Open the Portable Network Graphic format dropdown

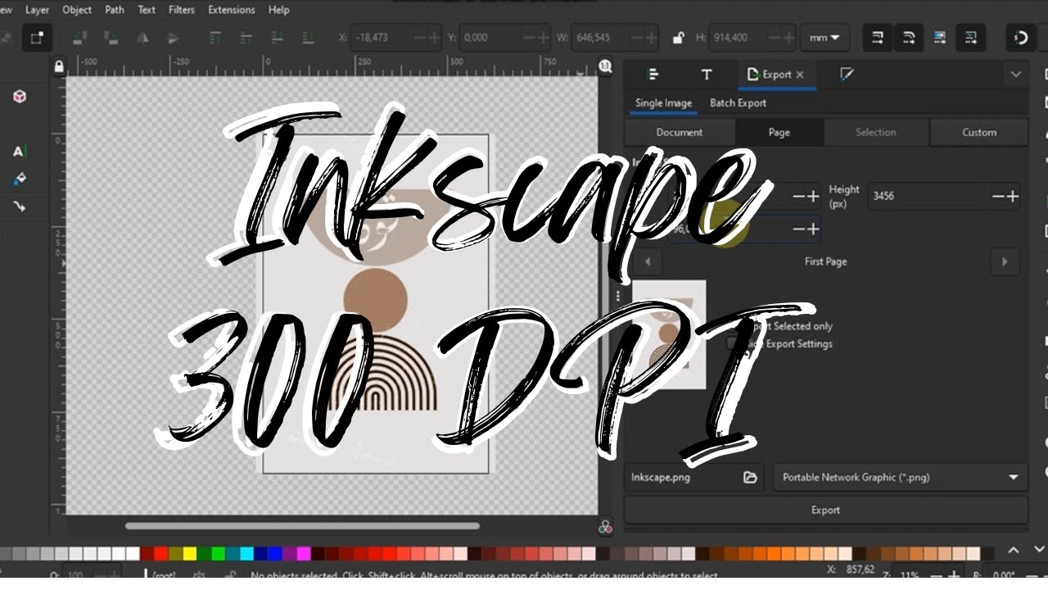click(900, 477)
